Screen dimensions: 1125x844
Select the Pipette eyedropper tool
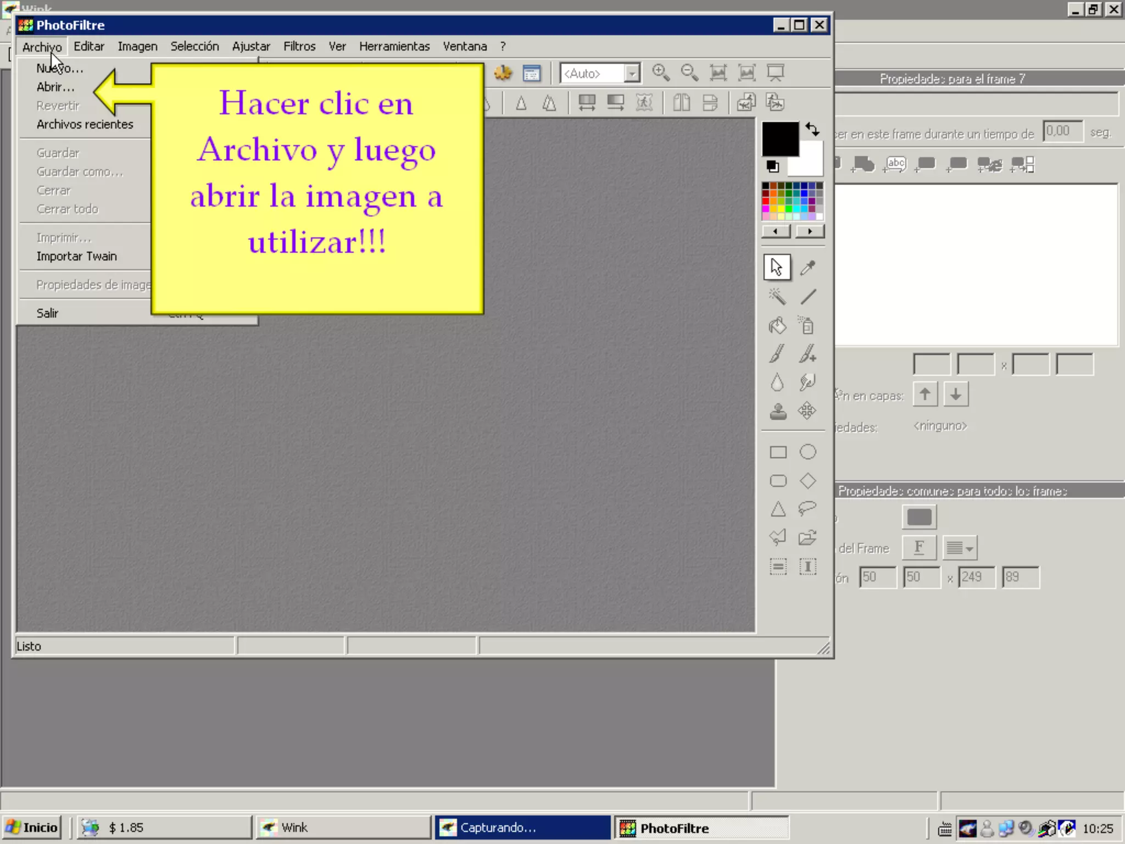click(x=807, y=268)
